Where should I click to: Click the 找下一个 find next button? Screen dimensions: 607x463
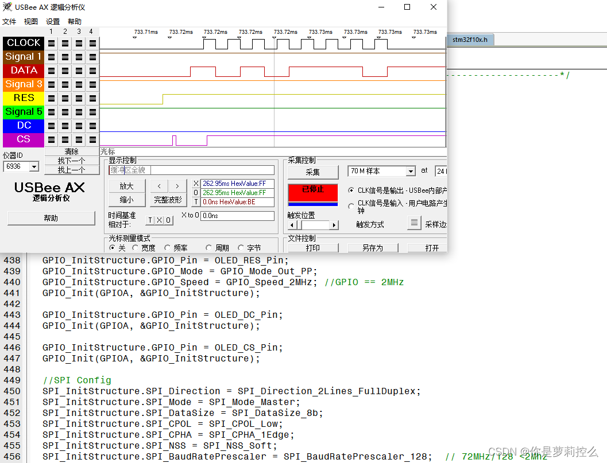click(x=72, y=161)
